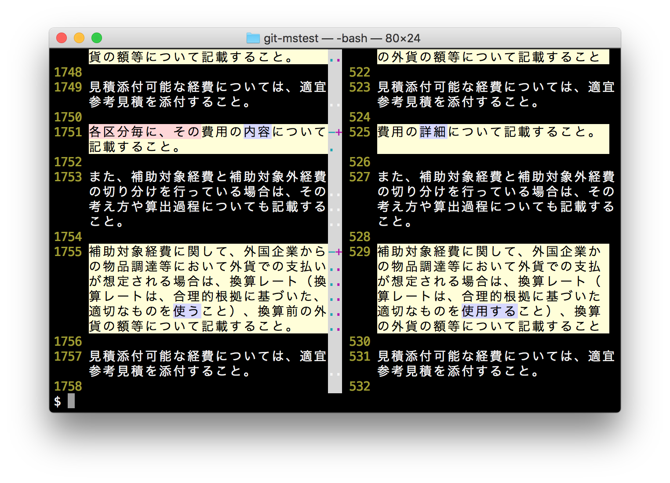Click the green zoom button
This screenshot has width=670, height=483.
(96, 38)
